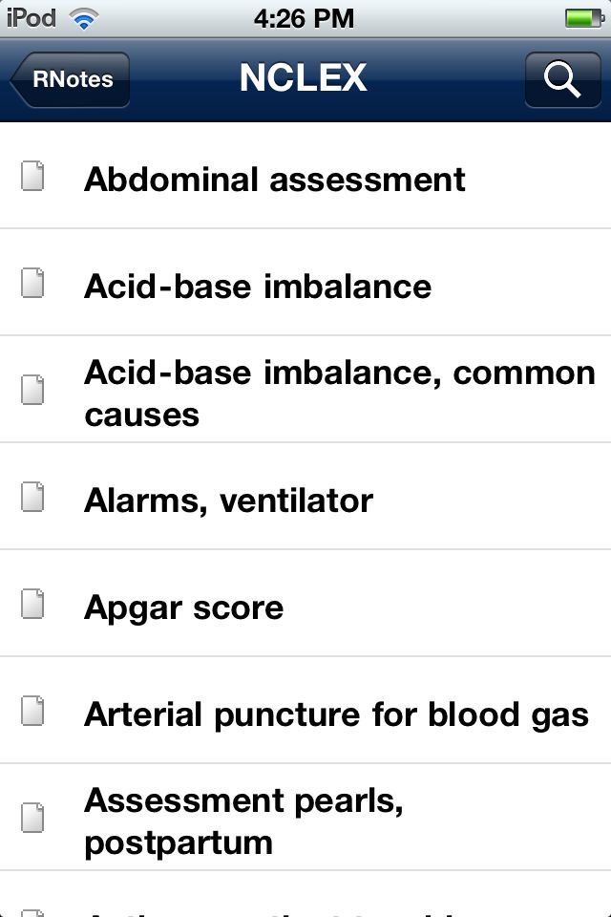Tap the document icon beside Arterial puncture
The width and height of the screenshot is (611, 917).
point(32,711)
